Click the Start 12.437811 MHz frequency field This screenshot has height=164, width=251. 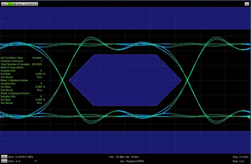pos(21,157)
